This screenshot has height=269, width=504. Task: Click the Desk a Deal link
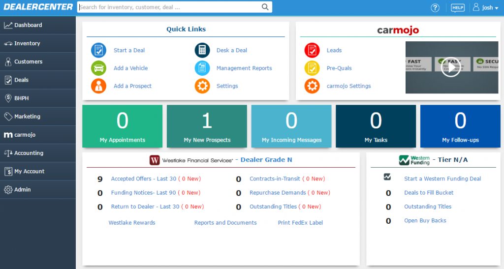232,50
